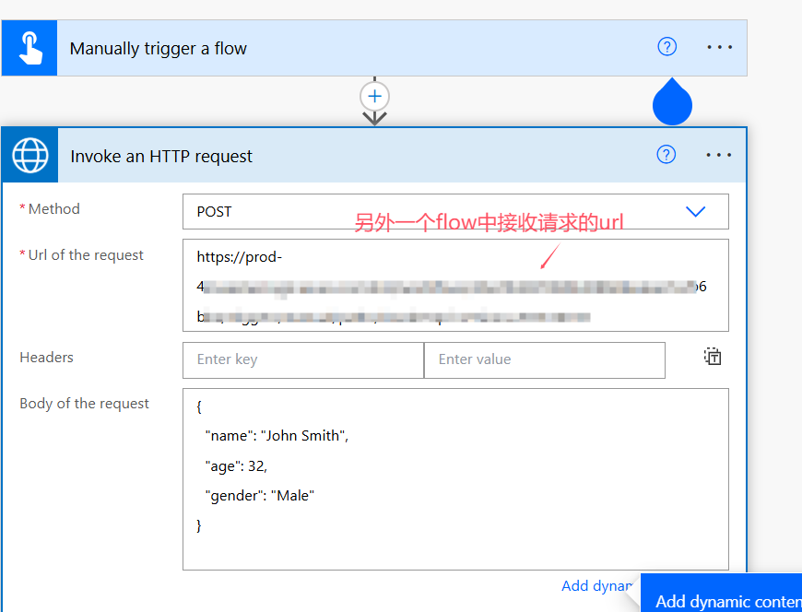Open the trigger's ellipsis options menu
Viewport: 802px width, 612px height.
(718, 46)
